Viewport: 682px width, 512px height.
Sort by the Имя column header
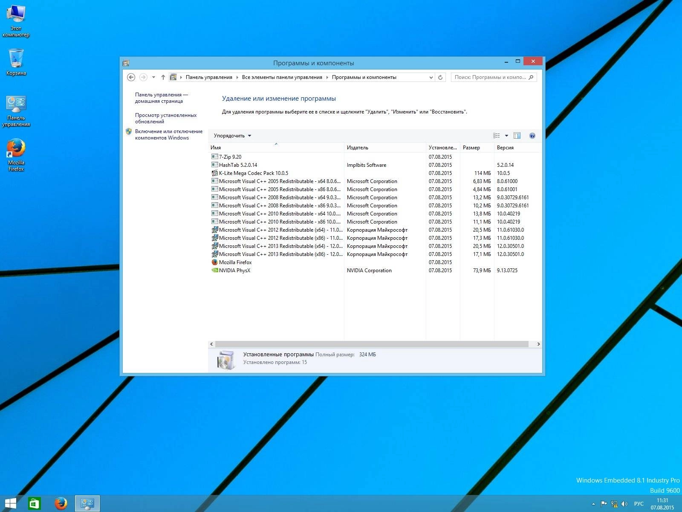[276, 147]
